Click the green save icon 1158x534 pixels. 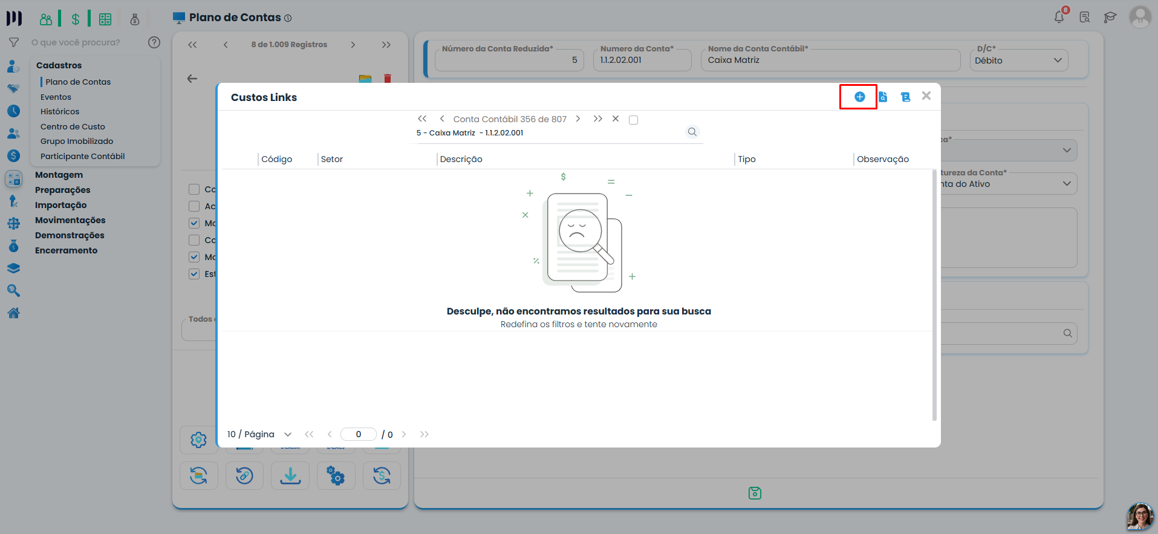point(755,493)
